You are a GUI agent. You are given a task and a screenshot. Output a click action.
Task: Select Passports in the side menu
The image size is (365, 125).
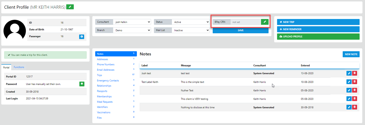coord(102,91)
